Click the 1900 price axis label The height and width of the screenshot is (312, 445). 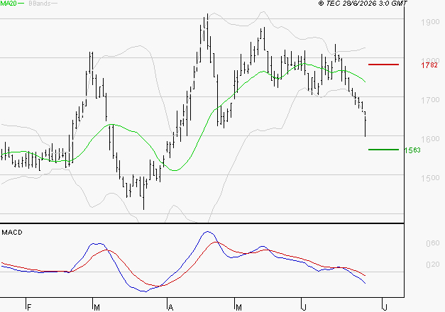pos(430,22)
